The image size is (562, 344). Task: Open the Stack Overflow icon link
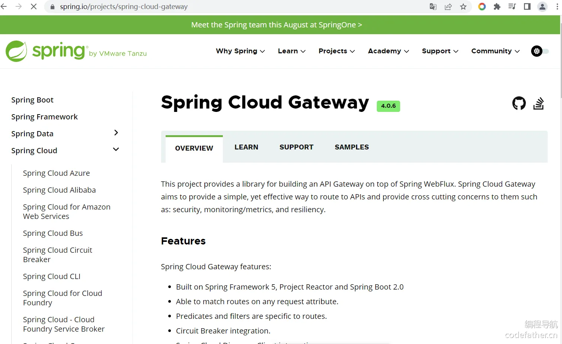coord(539,103)
